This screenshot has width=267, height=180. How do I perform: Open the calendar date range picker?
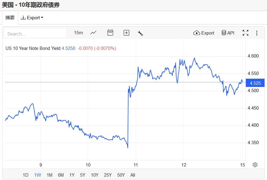(110, 33)
